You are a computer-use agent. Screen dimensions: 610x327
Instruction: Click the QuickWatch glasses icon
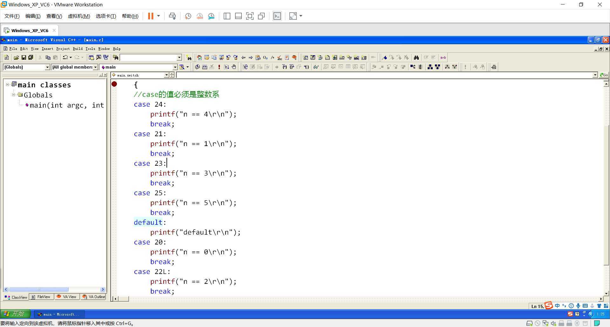click(316, 67)
